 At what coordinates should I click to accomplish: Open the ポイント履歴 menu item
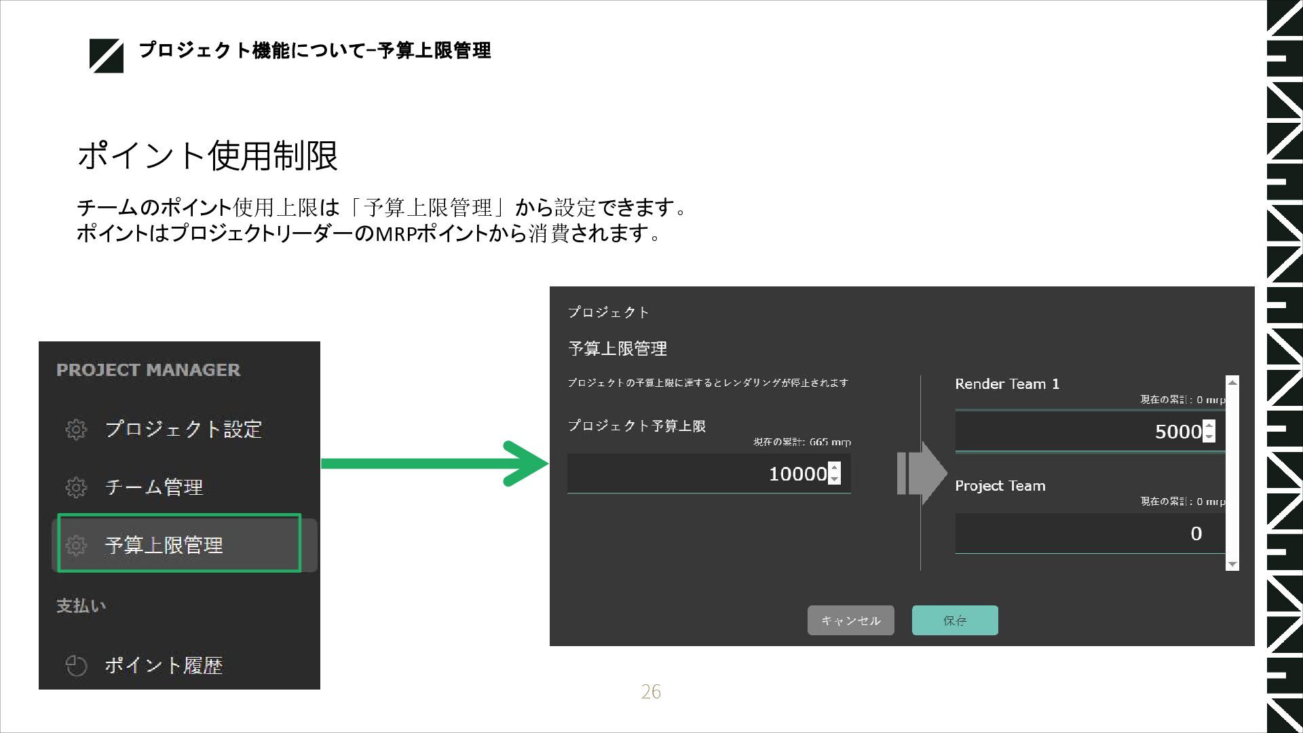164,665
